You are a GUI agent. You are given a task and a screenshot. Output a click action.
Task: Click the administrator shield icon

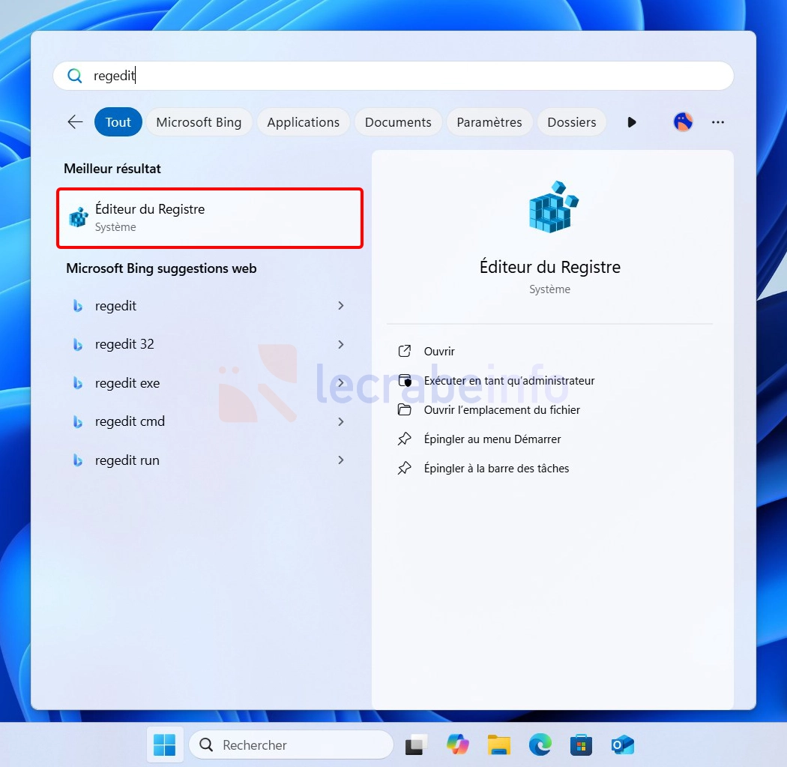(x=405, y=380)
